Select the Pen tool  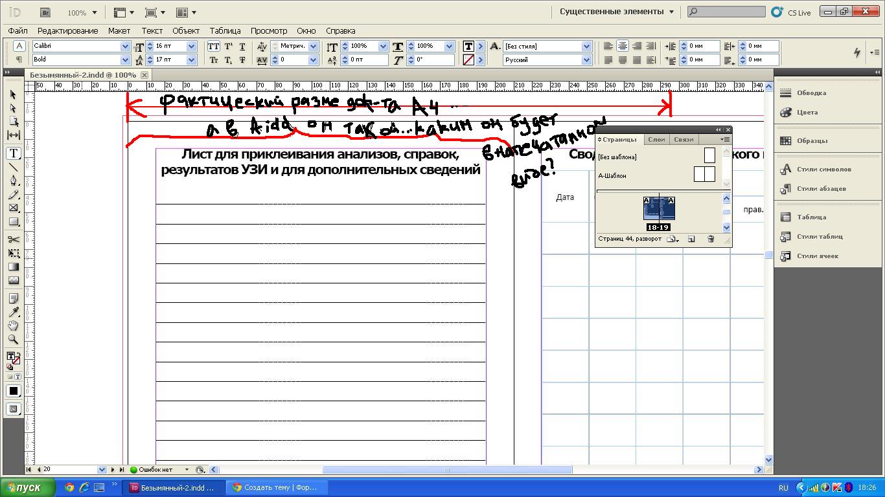pyautogui.click(x=13, y=181)
